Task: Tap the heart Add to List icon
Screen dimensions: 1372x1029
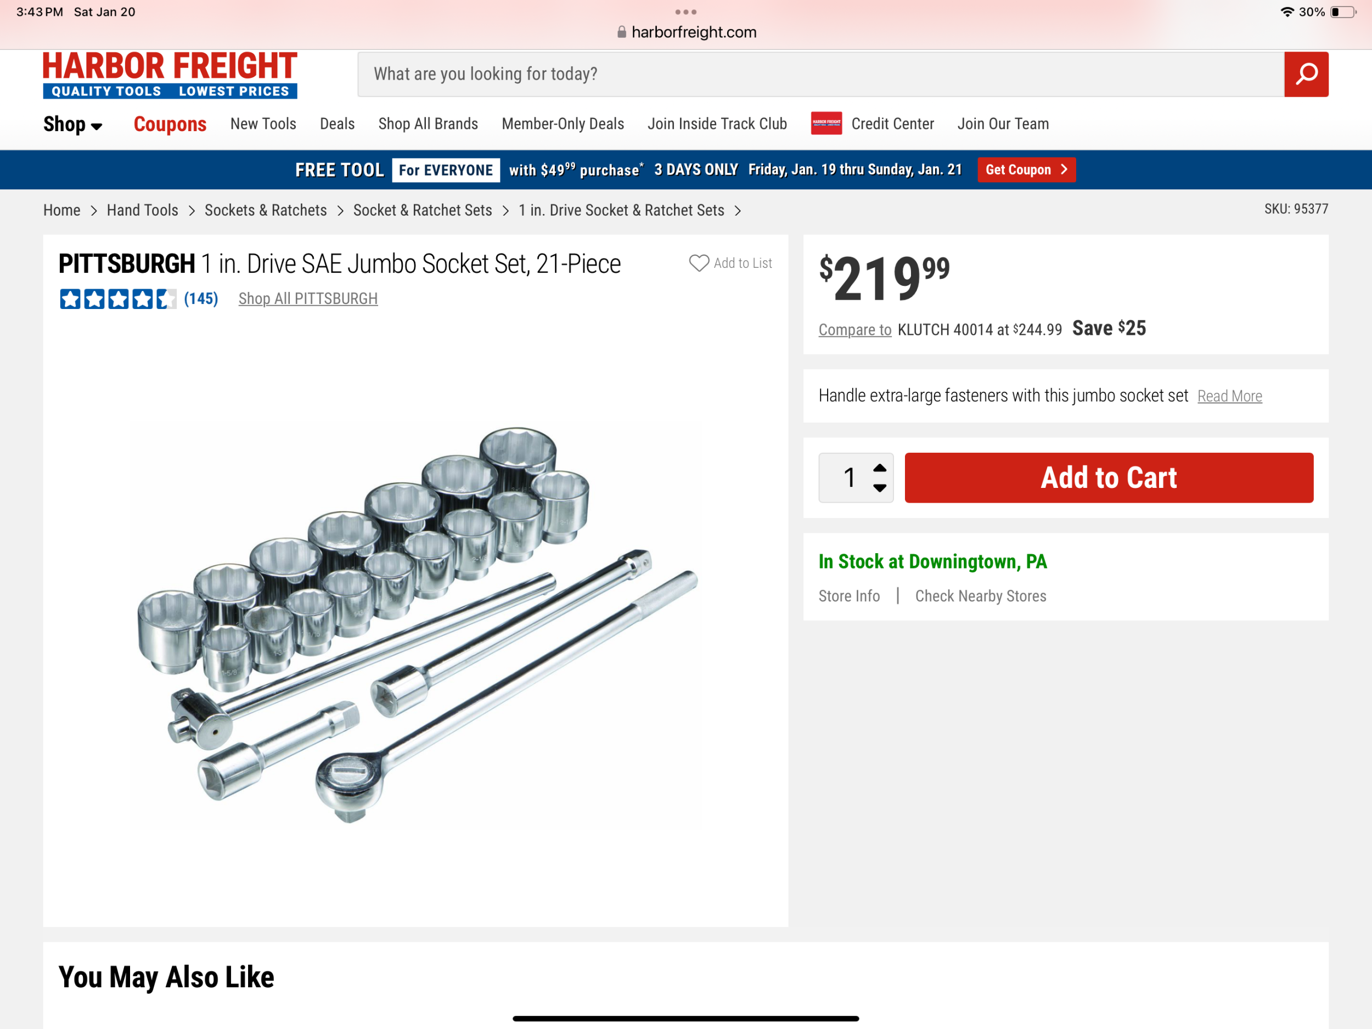Action: pyautogui.click(x=699, y=263)
